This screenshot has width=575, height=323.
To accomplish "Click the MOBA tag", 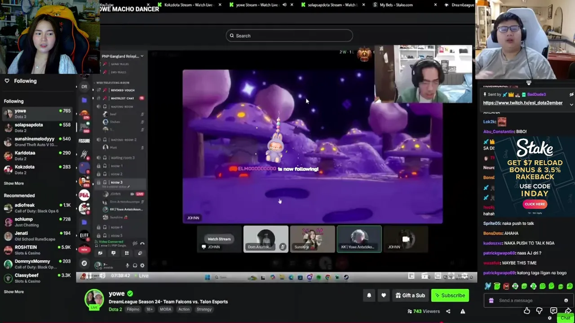I will (x=165, y=309).
